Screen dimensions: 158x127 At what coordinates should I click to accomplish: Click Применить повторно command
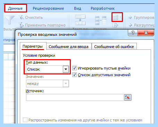click(42, 25)
